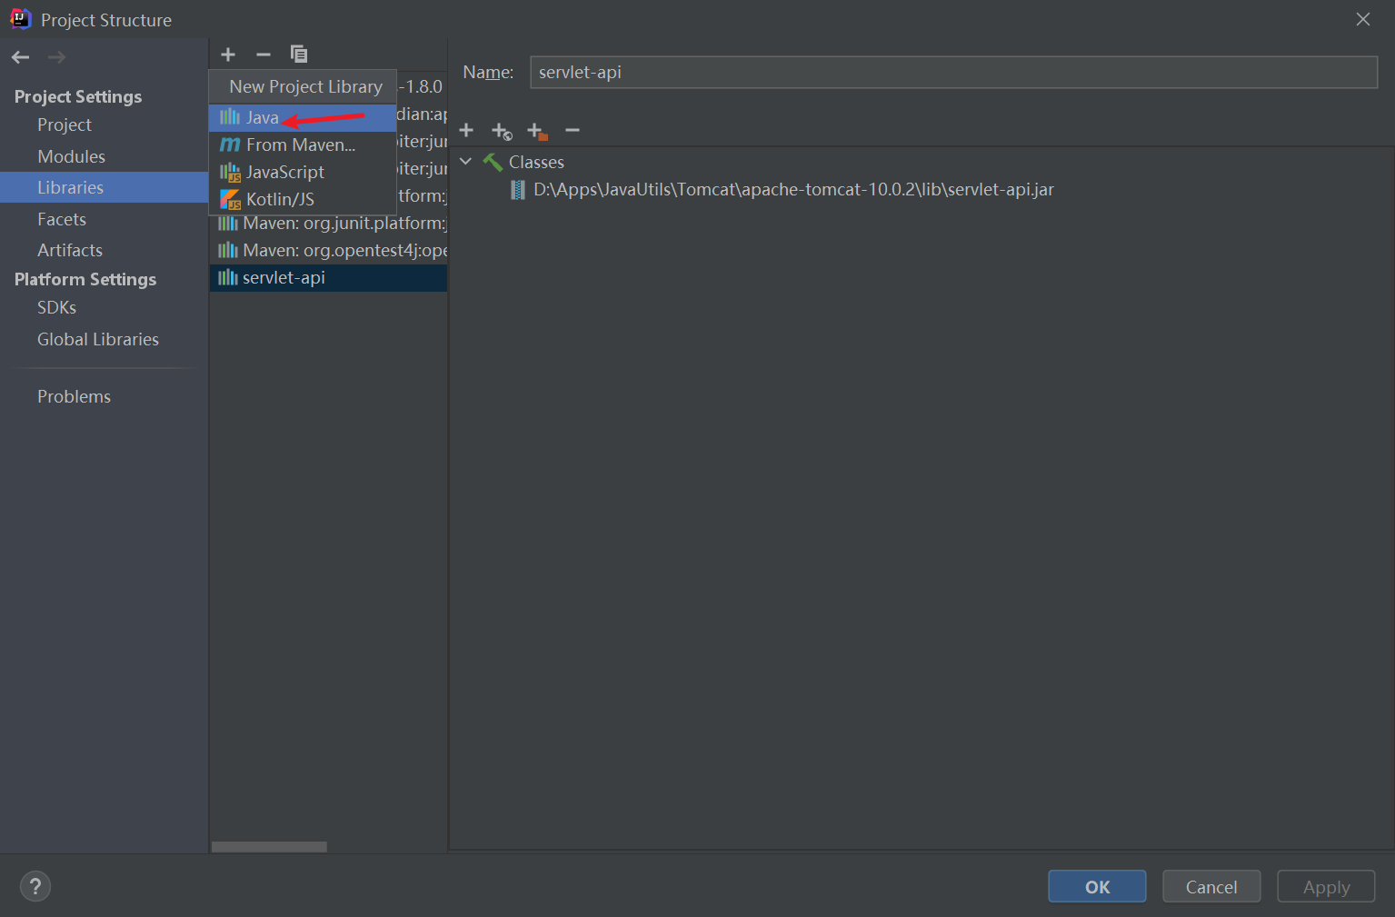This screenshot has height=917, width=1395.
Task: Open Project settings page
Action: coord(65,125)
